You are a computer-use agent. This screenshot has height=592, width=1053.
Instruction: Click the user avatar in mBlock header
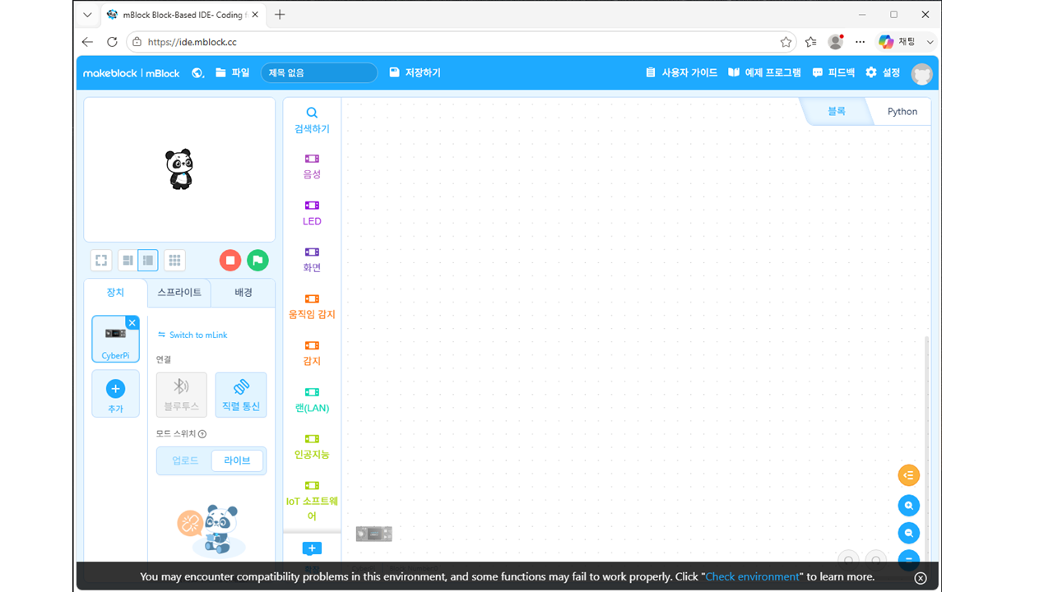(x=922, y=73)
